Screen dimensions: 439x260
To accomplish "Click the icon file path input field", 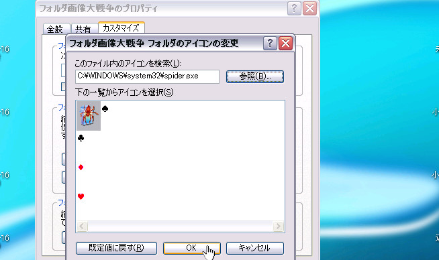I will [147, 76].
